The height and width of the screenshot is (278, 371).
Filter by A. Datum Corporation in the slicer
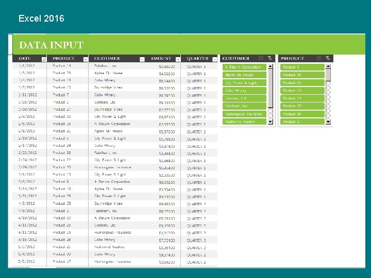click(244, 67)
